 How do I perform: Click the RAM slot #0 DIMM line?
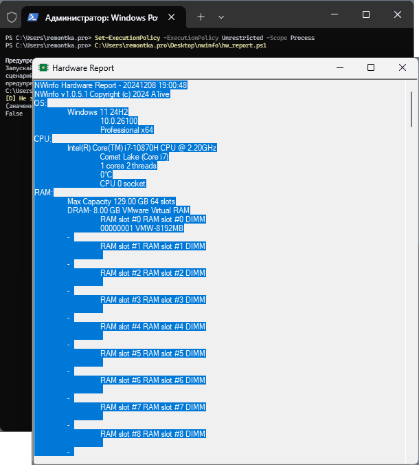152,219
